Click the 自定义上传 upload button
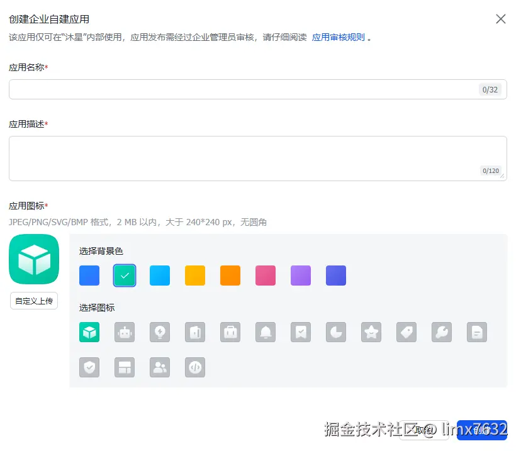The width and height of the screenshot is (521, 451). (34, 301)
